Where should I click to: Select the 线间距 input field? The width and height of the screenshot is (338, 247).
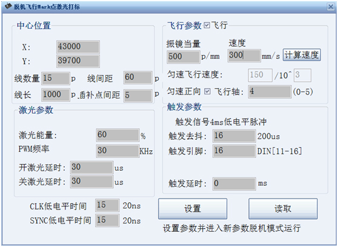[138, 77]
